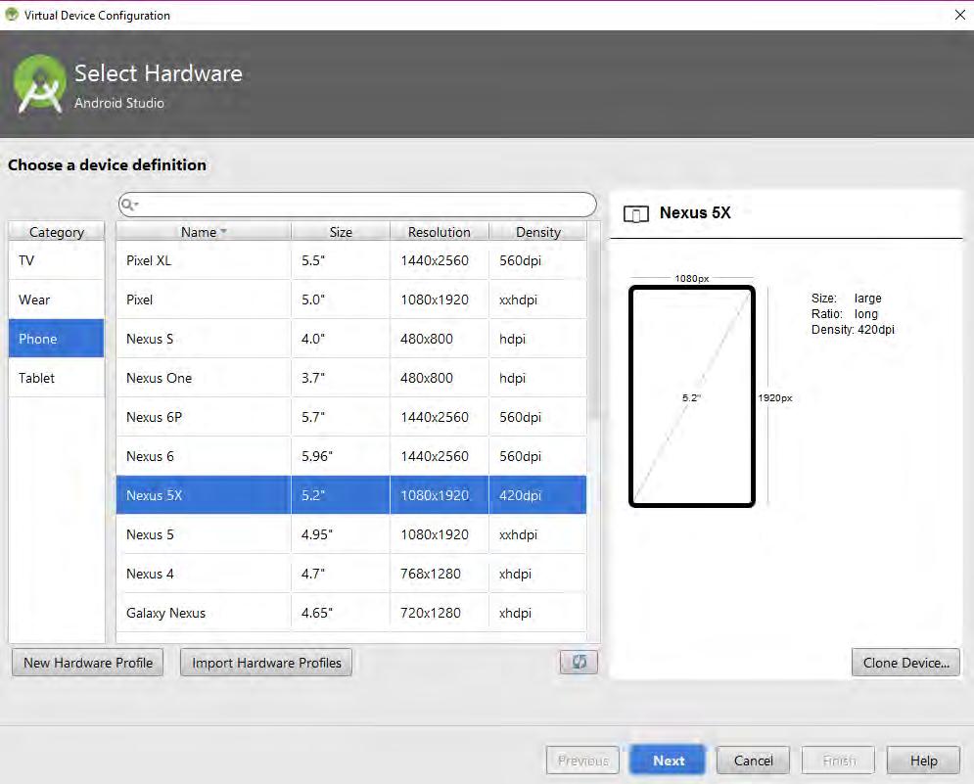Click the Android Studio logo icon

(40, 84)
